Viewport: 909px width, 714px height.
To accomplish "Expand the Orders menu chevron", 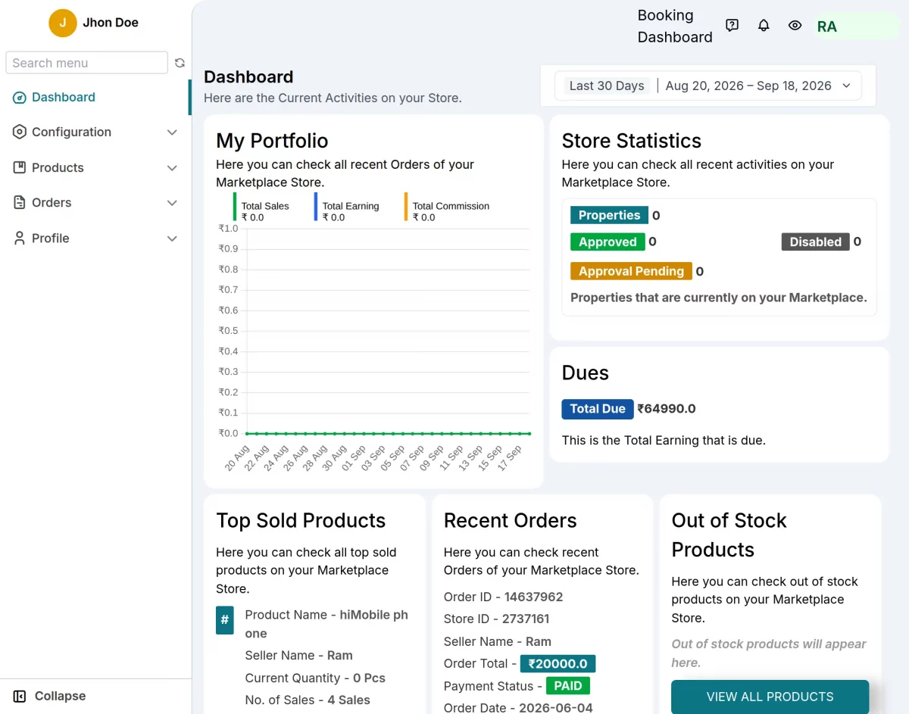I will pyautogui.click(x=172, y=203).
